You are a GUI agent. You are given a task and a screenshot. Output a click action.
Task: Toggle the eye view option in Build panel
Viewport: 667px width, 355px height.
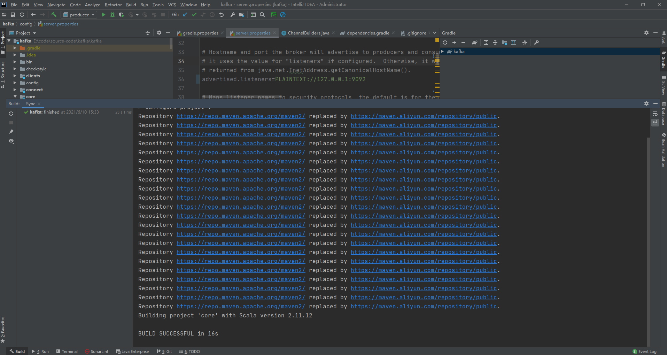click(x=11, y=141)
